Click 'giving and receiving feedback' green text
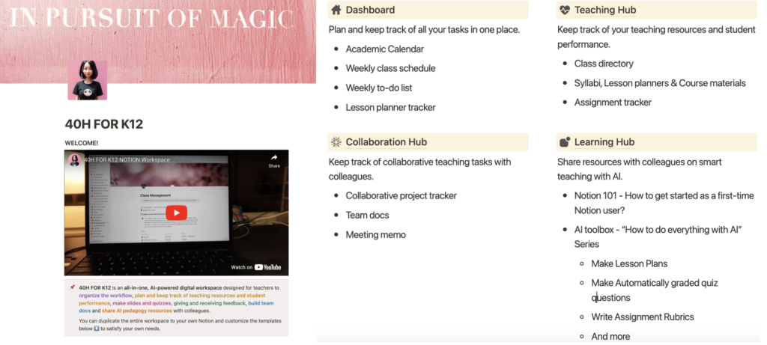 [210, 303]
